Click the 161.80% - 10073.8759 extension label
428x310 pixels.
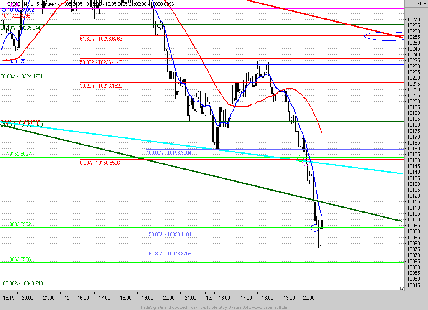(x=169, y=254)
